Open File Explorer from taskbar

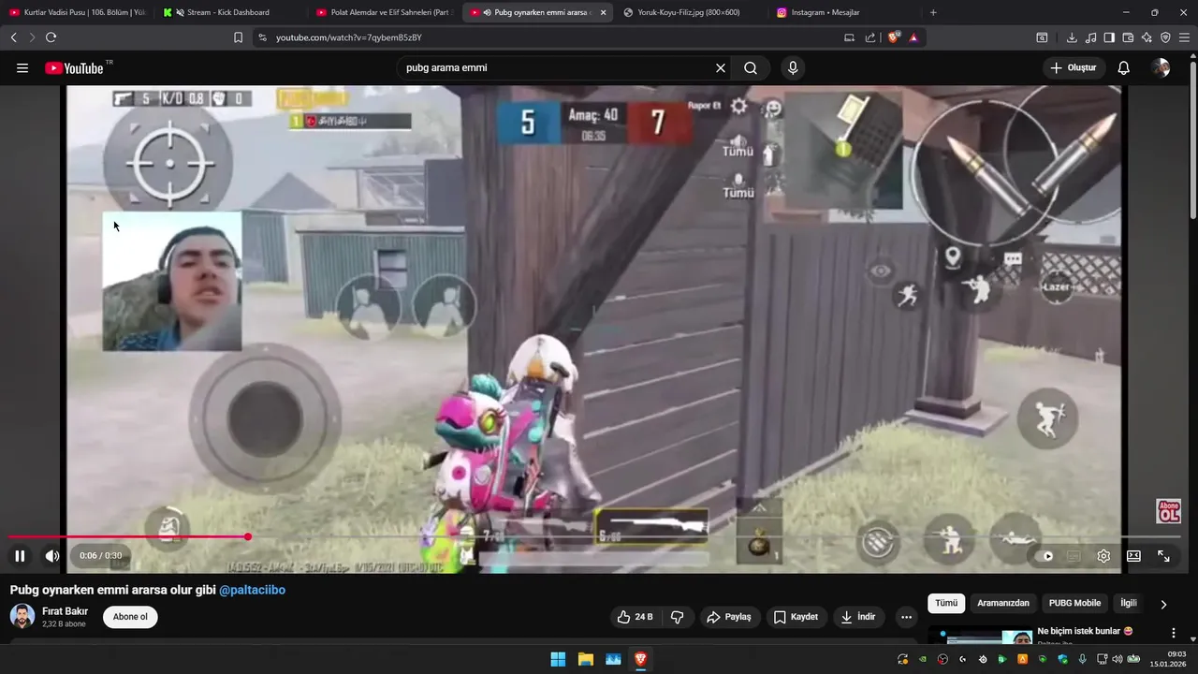(x=585, y=659)
